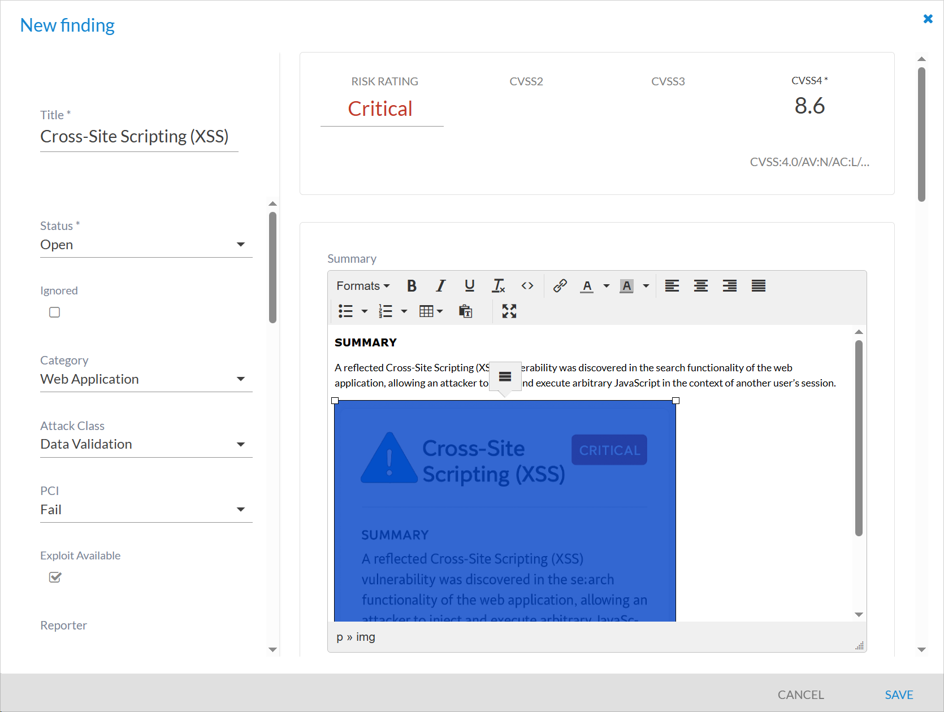944x712 pixels.
Task: Clear formatting with the Tx icon
Action: pos(498,286)
